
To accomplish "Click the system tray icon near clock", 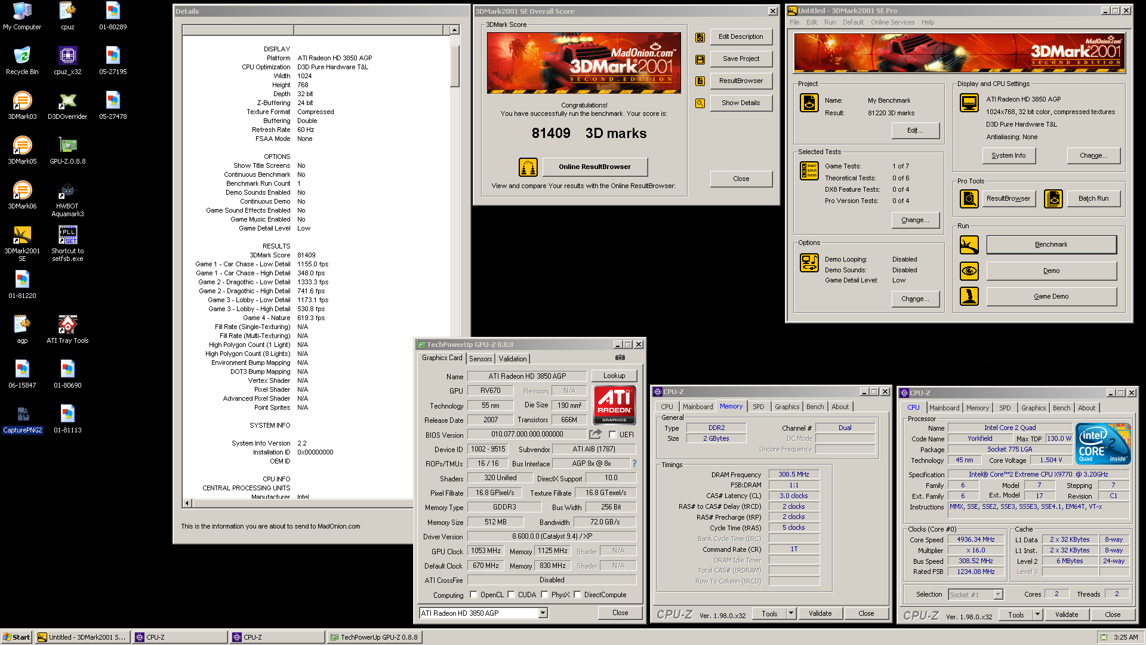I will coord(1104,637).
